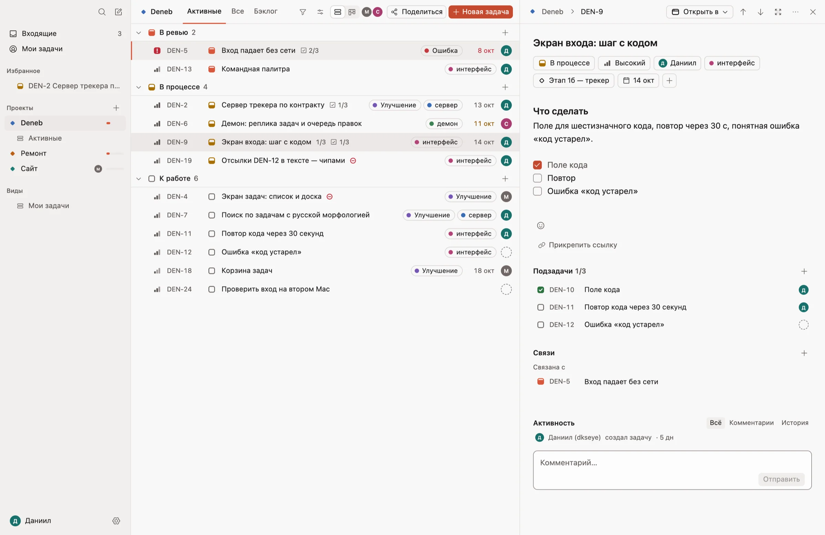825x535 pixels.
Task: Collapse the В ревью group
Action: click(139, 33)
